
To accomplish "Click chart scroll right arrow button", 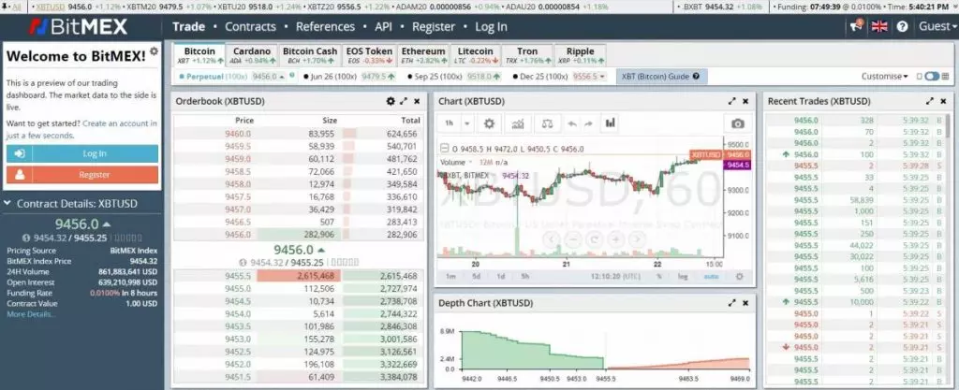I will (x=637, y=239).
